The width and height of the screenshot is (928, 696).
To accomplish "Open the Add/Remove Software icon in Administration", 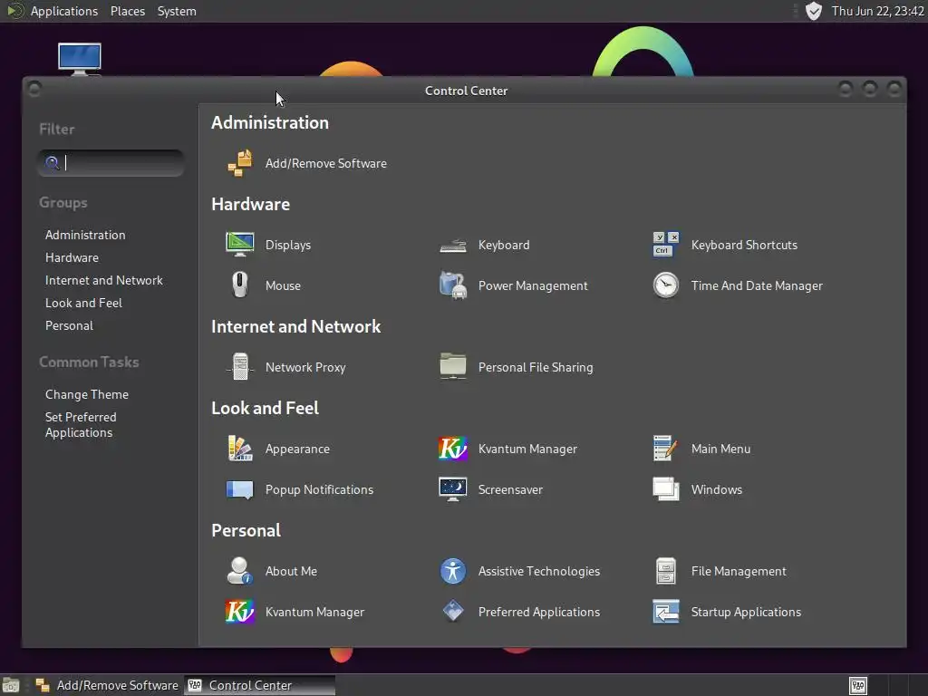I will point(239,163).
